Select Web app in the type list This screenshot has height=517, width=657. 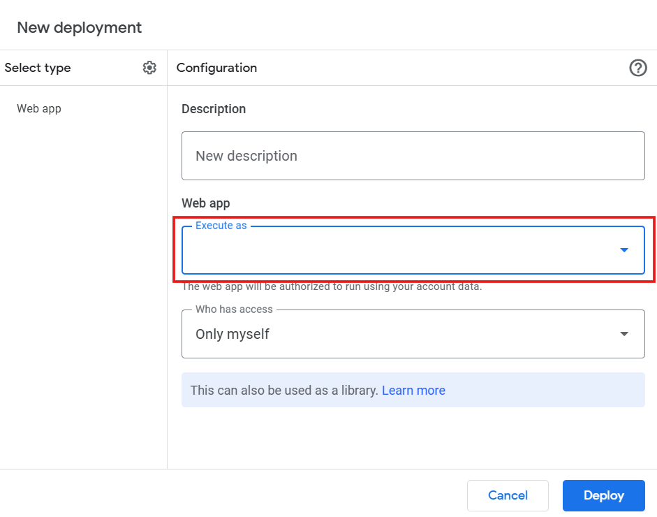coord(39,108)
